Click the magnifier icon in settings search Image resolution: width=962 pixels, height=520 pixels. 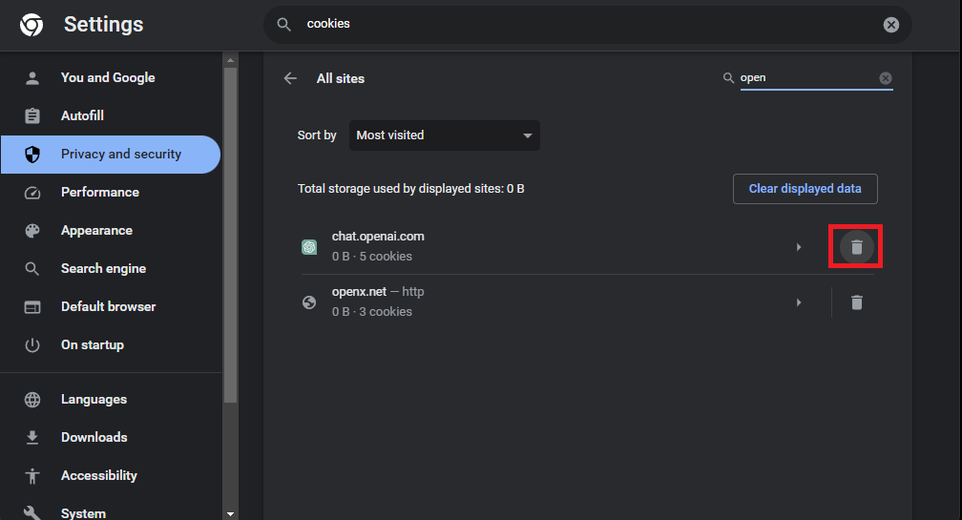point(283,25)
